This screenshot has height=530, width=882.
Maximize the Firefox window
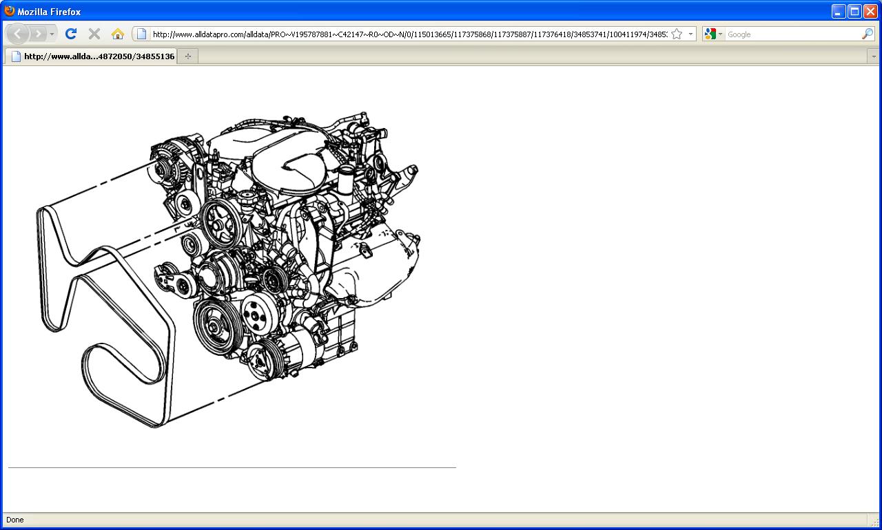pos(854,11)
